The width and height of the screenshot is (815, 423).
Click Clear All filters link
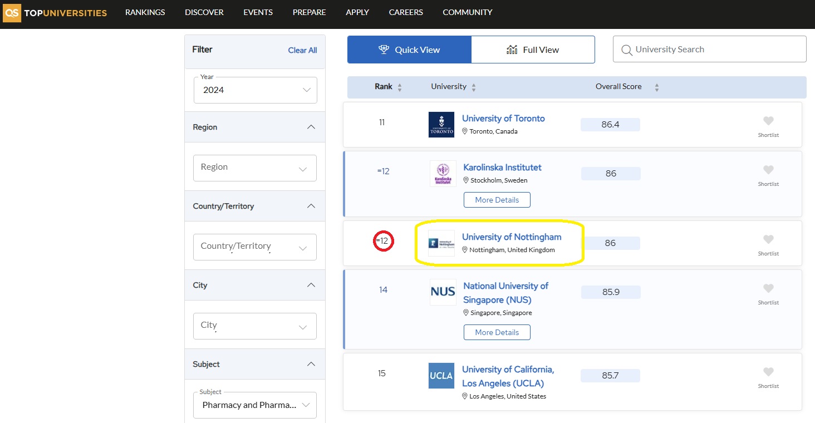tap(302, 50)
